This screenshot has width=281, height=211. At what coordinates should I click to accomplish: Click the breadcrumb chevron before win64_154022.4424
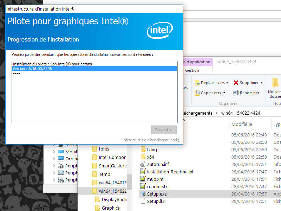pyautogui.click(x=217, y=113)
